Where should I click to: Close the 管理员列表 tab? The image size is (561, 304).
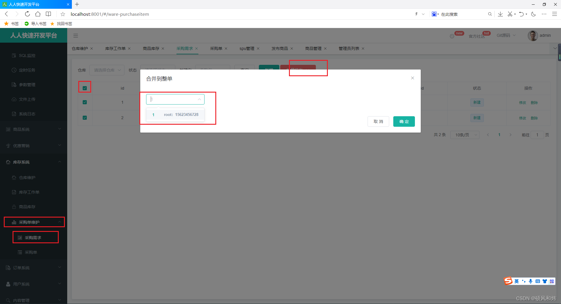pyautogui.click(x=363, y=48)
